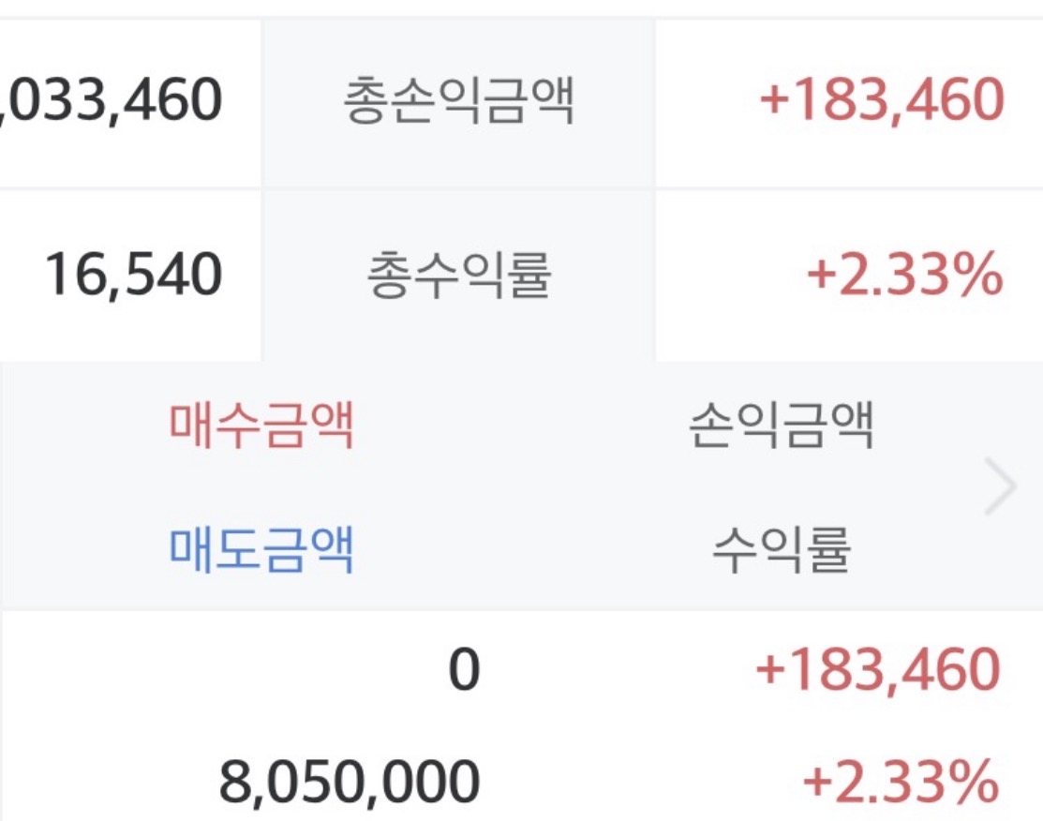Tap the partially visible 033,460 amount
1043x821 pixels.
[x=112, y=101]
